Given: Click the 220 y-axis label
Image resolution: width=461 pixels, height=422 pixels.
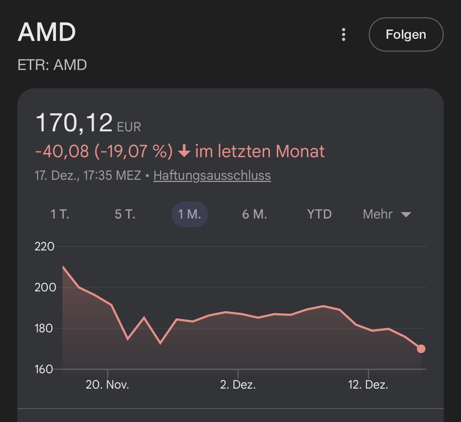Looking at the screenshot, I should click(x=45, y=247).
